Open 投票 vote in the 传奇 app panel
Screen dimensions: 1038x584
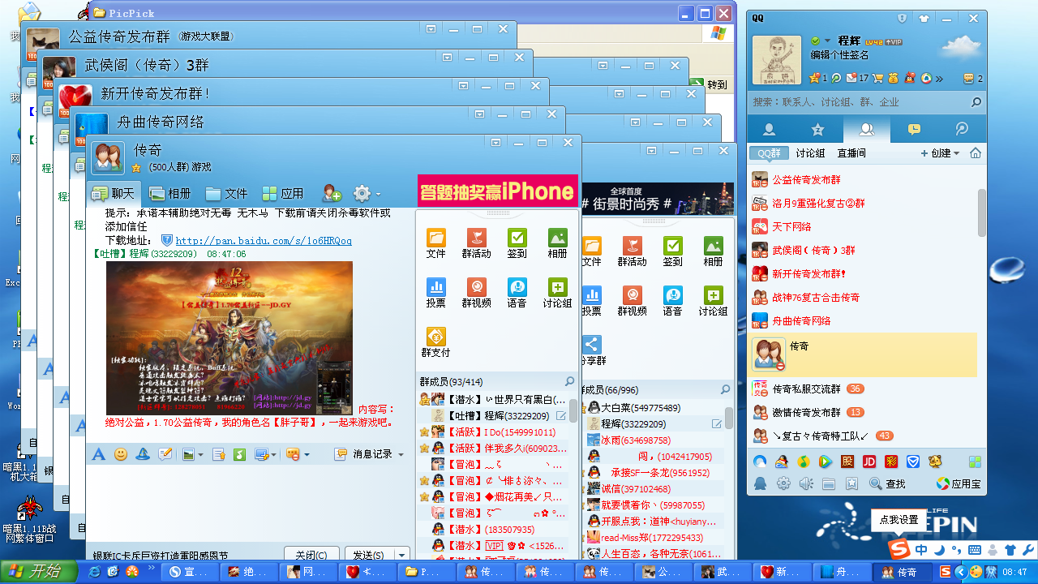click(435, 293)
